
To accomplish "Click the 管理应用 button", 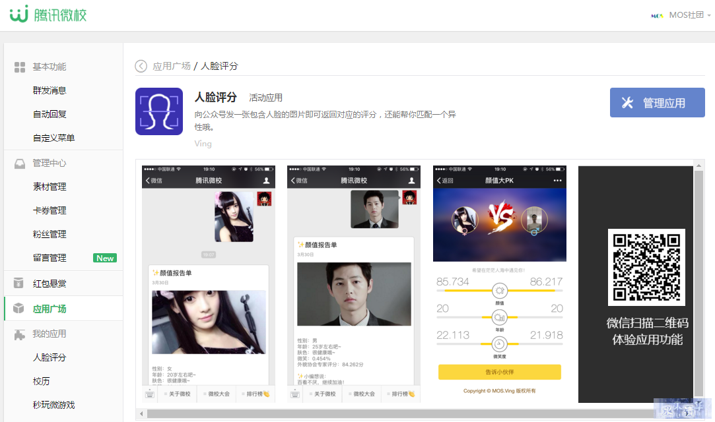I will (x=657, y=102).
